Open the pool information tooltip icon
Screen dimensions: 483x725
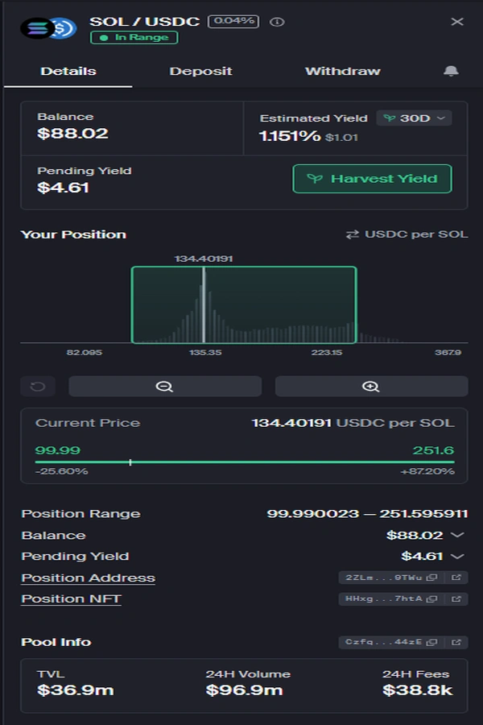click(278, 22)
